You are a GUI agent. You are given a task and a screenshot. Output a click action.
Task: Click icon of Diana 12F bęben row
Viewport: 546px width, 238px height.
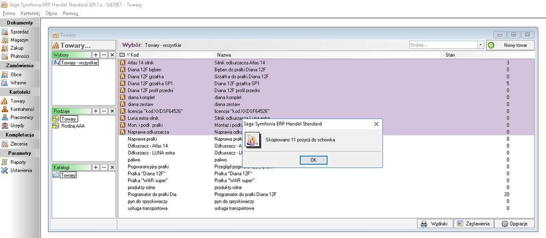[x=123, y=70]
